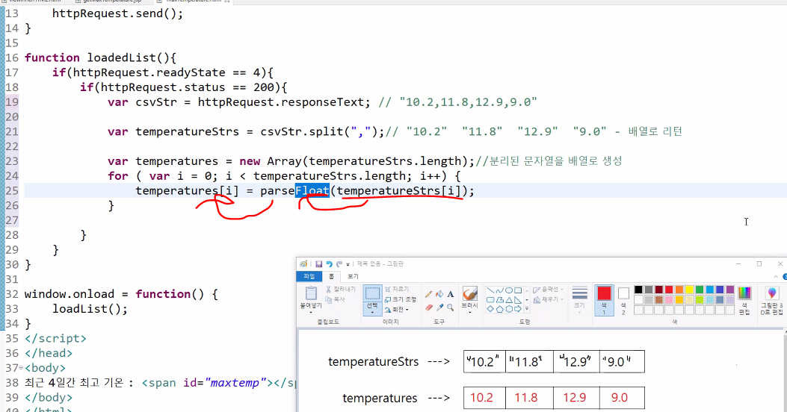Choose the oval shape
Image resolution: width=787 pixels, height=412 pixels.
[509, 290]
